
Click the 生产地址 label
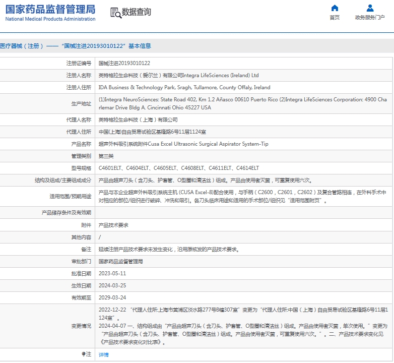[81, 103]
